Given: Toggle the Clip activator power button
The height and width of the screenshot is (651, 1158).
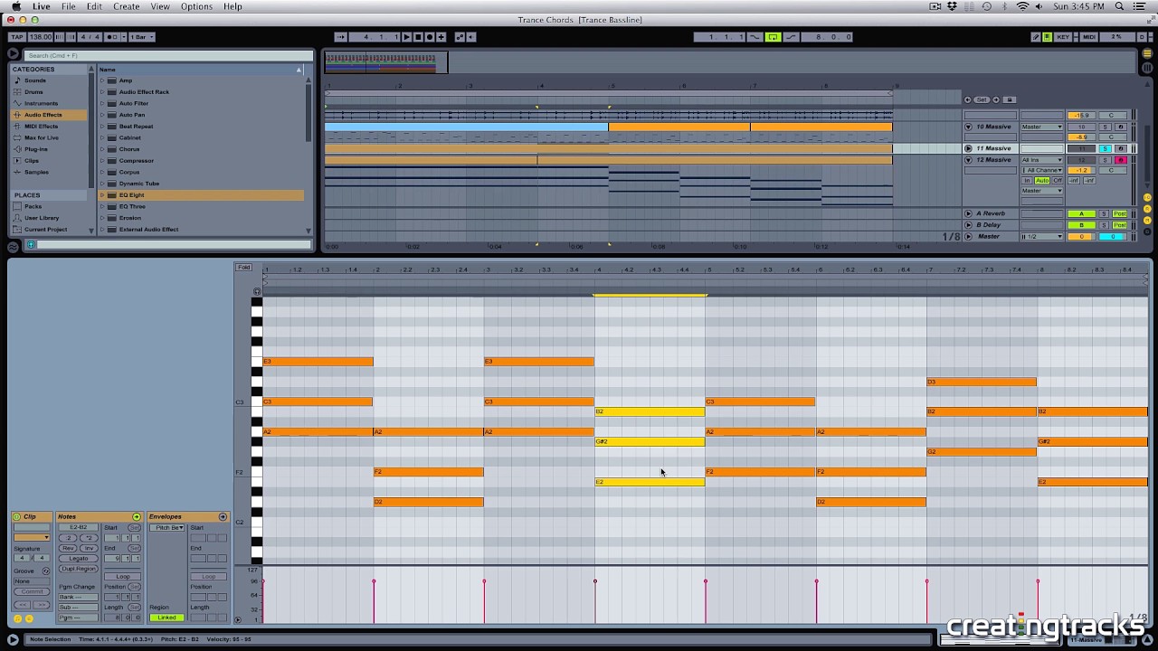Looking at the screenshot, I should point(16,517).
